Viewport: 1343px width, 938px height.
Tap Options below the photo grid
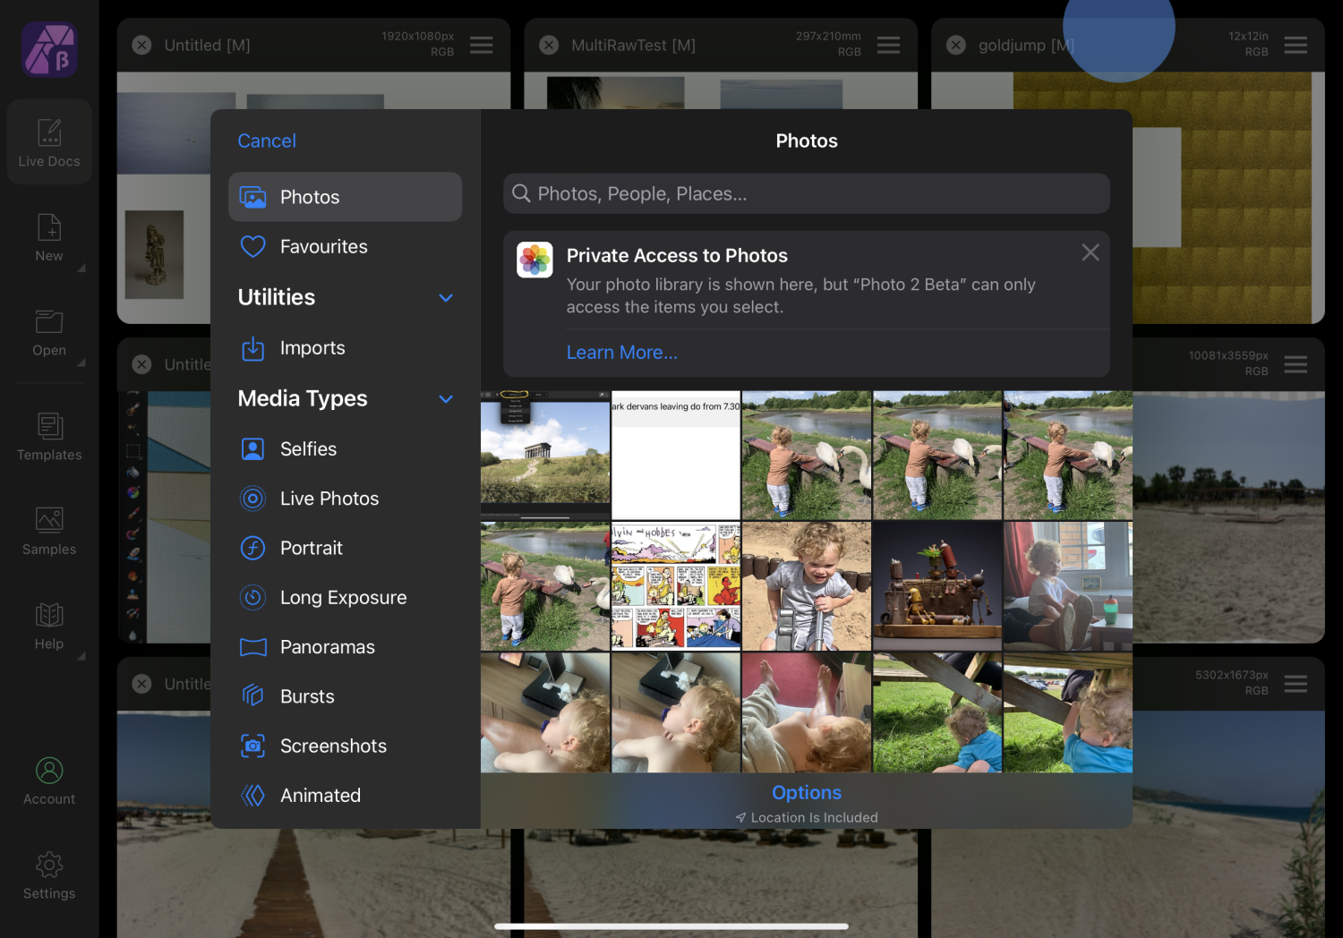pos(806,793)
